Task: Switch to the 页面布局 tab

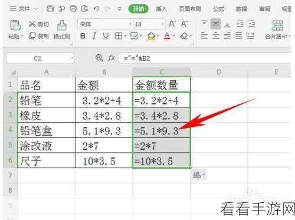Action: pyautogui.click(x=190, y=9)
